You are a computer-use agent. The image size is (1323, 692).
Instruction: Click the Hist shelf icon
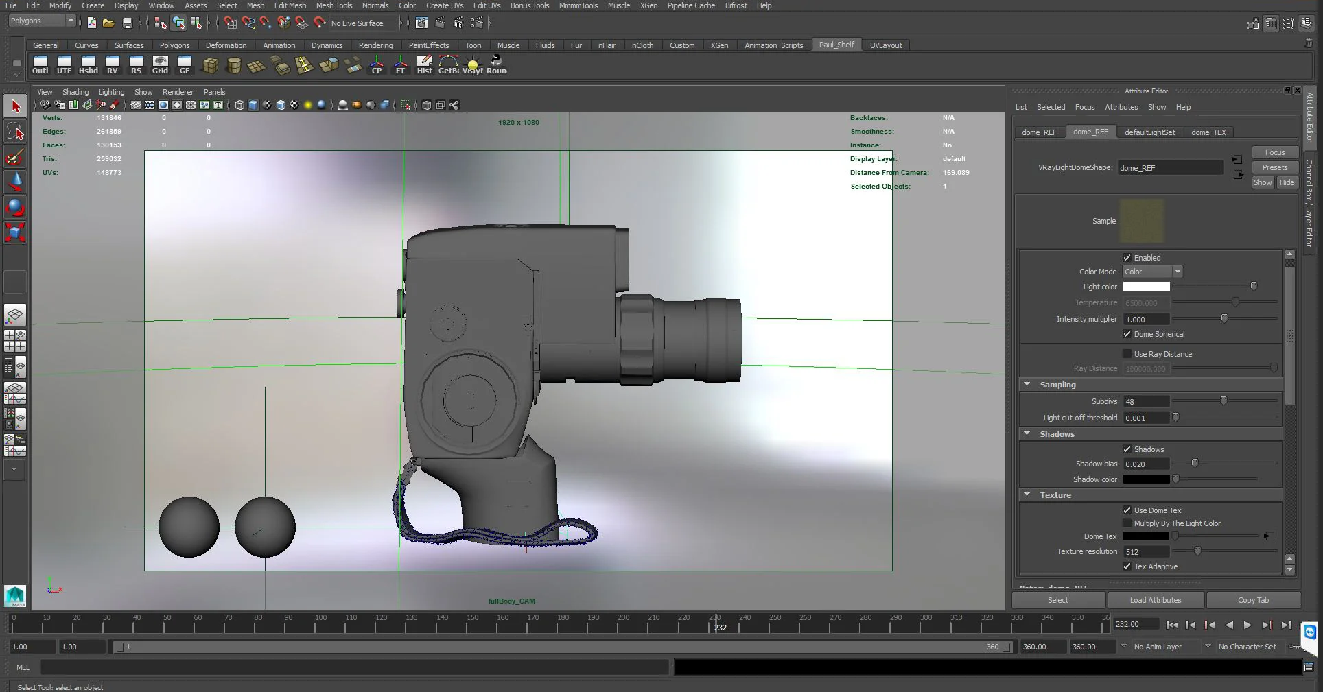(425, 65)
